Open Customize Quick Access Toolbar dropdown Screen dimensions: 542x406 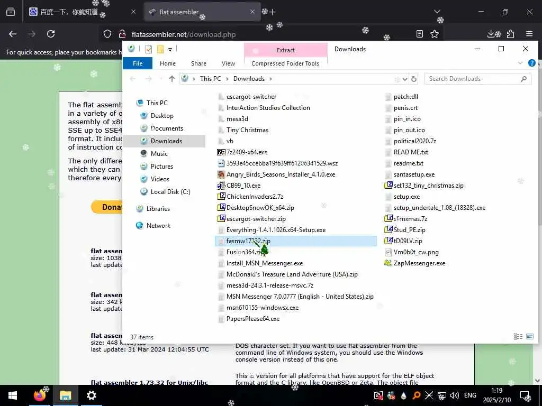170,50
